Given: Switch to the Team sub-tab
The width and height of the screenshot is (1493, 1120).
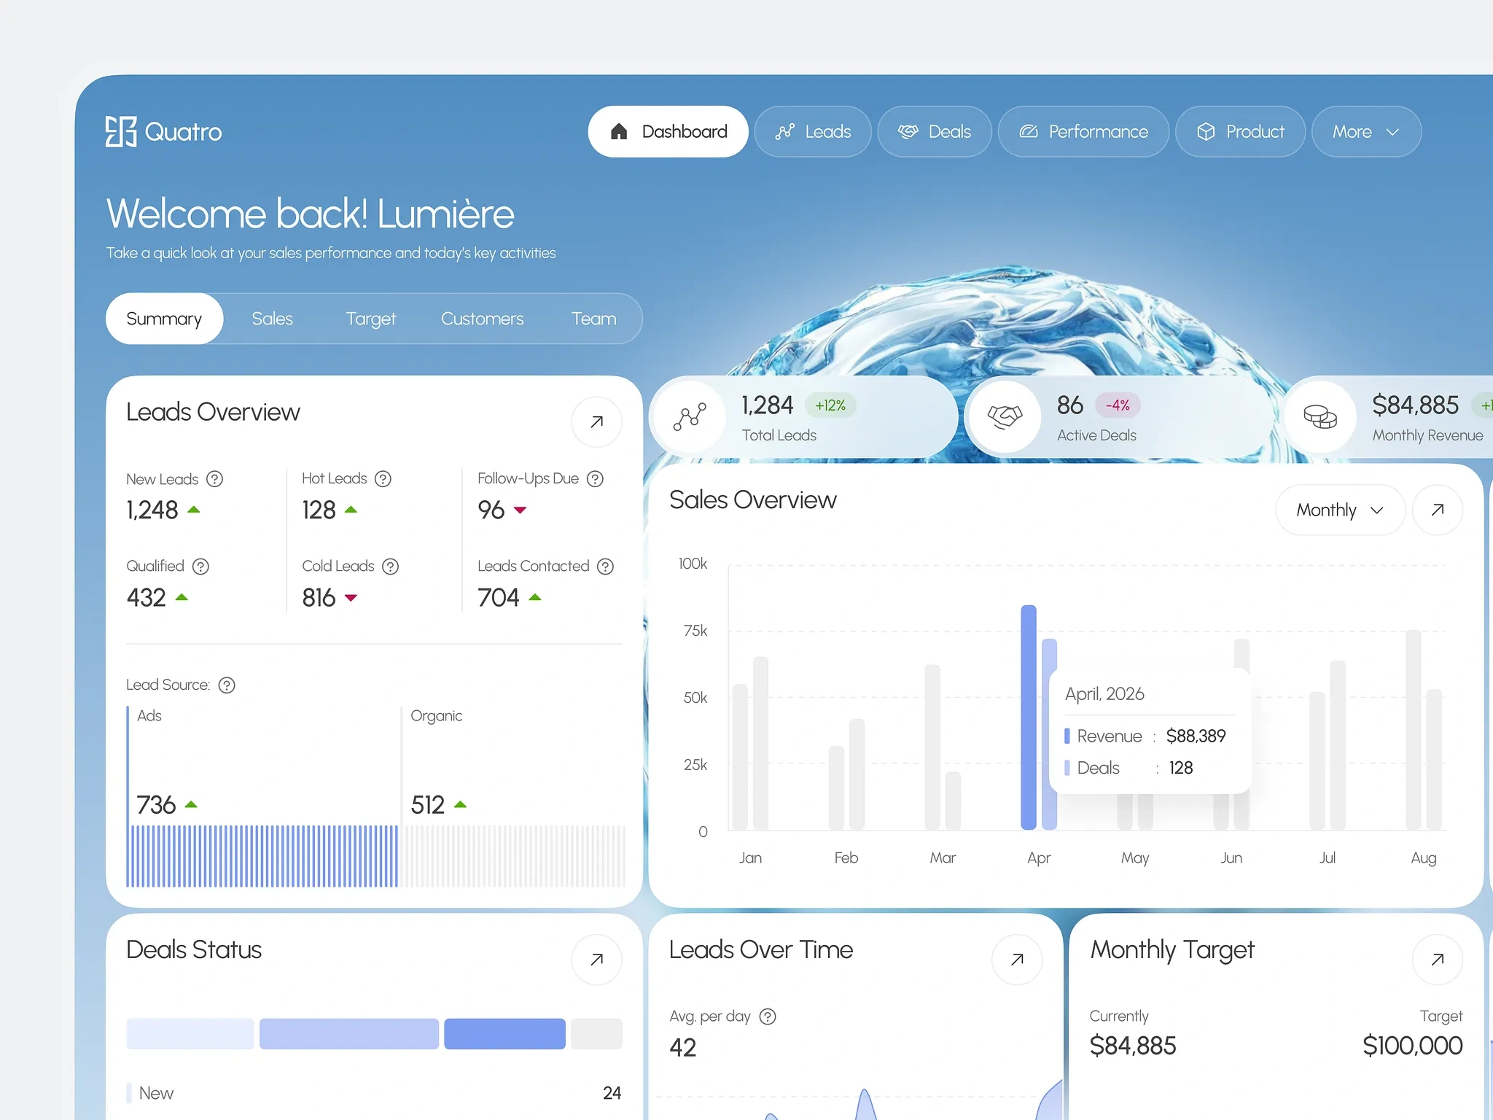Looking at the screenshot, I should click(593, 319).
